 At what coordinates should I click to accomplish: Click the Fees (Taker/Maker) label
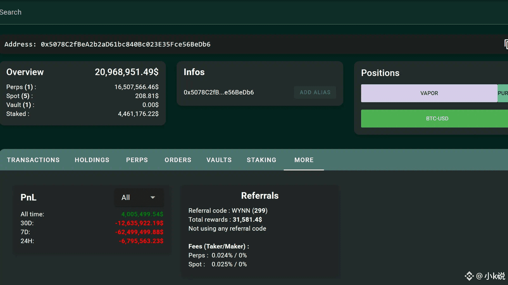(x=218, y=246)
